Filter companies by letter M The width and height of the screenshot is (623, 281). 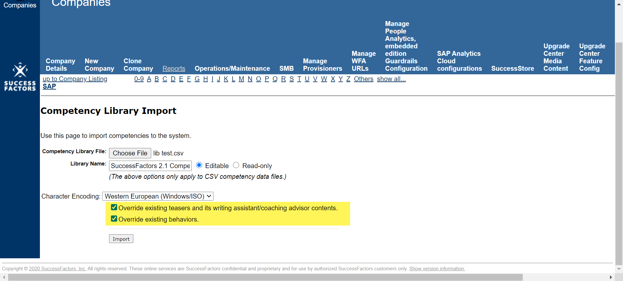241,79
